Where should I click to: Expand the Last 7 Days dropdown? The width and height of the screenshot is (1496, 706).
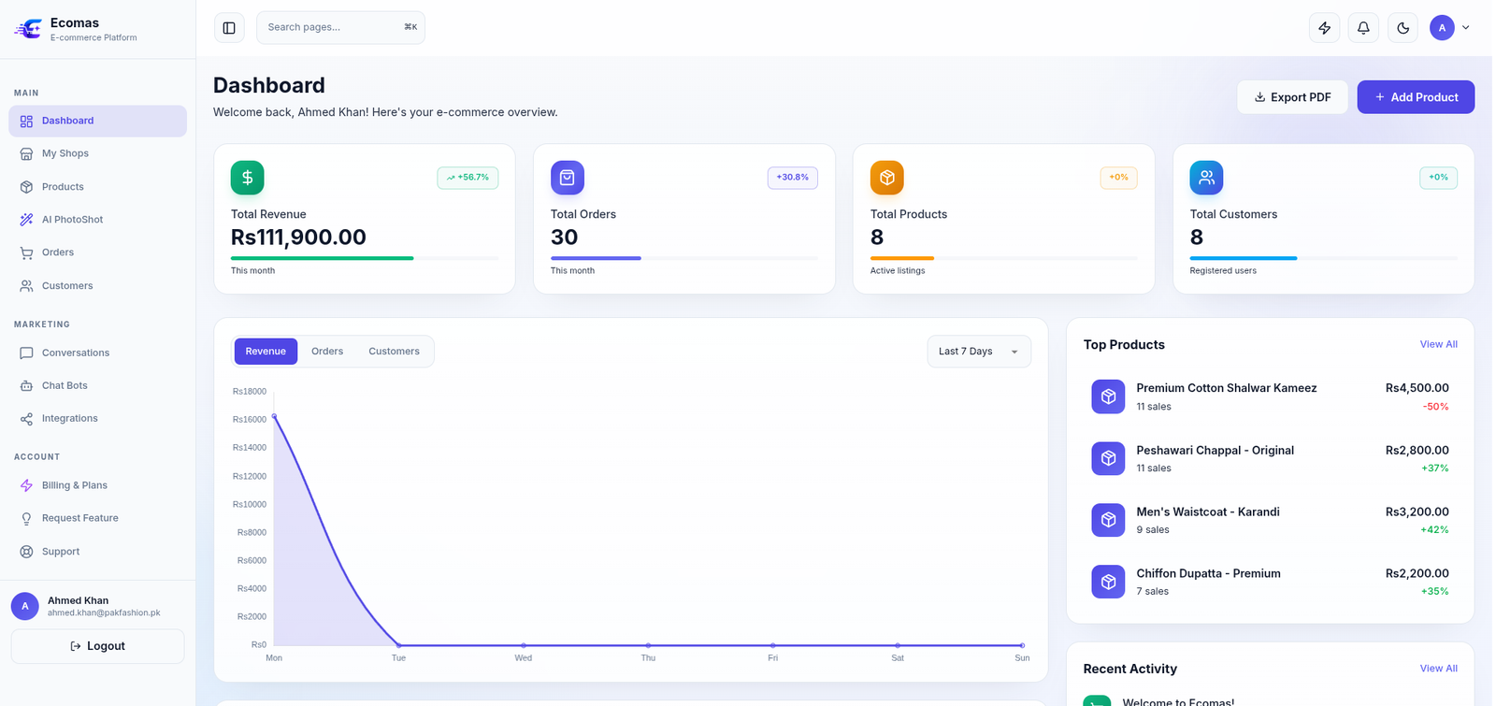pyautogui.click(x=979, y=352)
